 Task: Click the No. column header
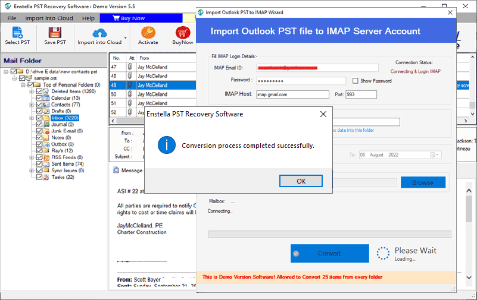click(117, 58)
